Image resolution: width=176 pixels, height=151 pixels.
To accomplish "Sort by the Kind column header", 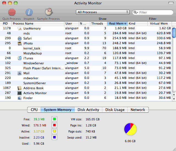I will coord(137,23).
